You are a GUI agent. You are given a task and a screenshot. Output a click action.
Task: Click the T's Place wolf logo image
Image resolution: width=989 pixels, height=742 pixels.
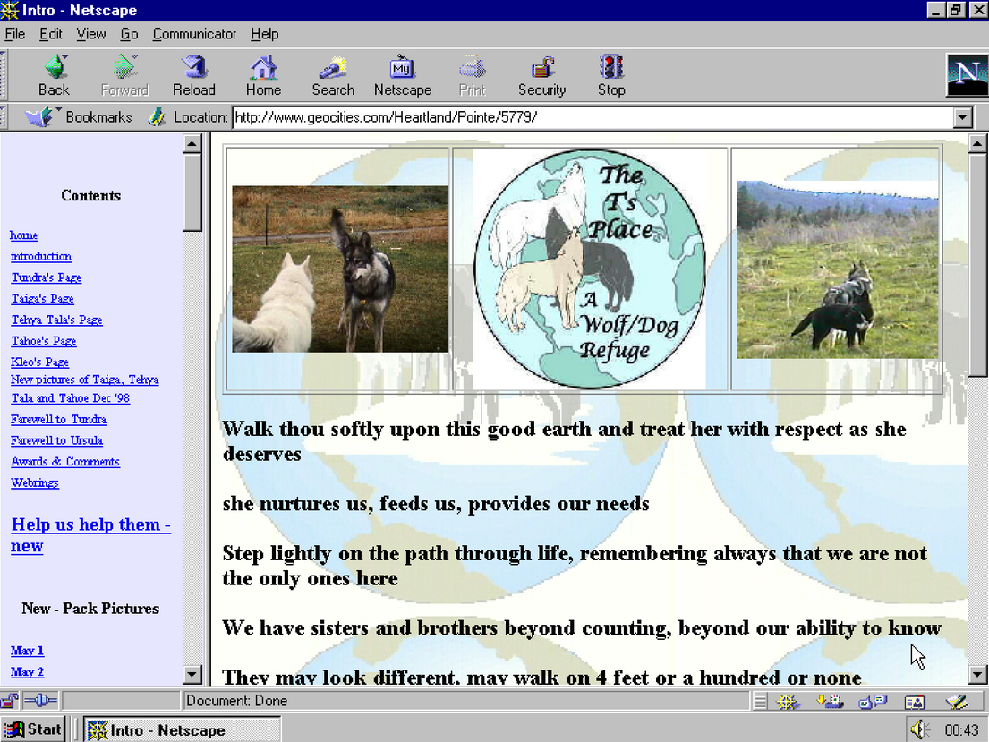pyautogui.click(x=591, y=269)
